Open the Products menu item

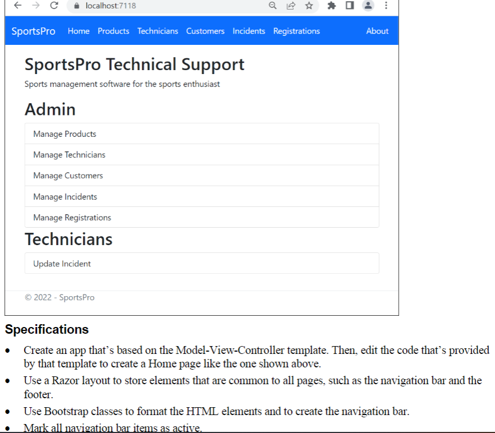[x=113, y=31]
